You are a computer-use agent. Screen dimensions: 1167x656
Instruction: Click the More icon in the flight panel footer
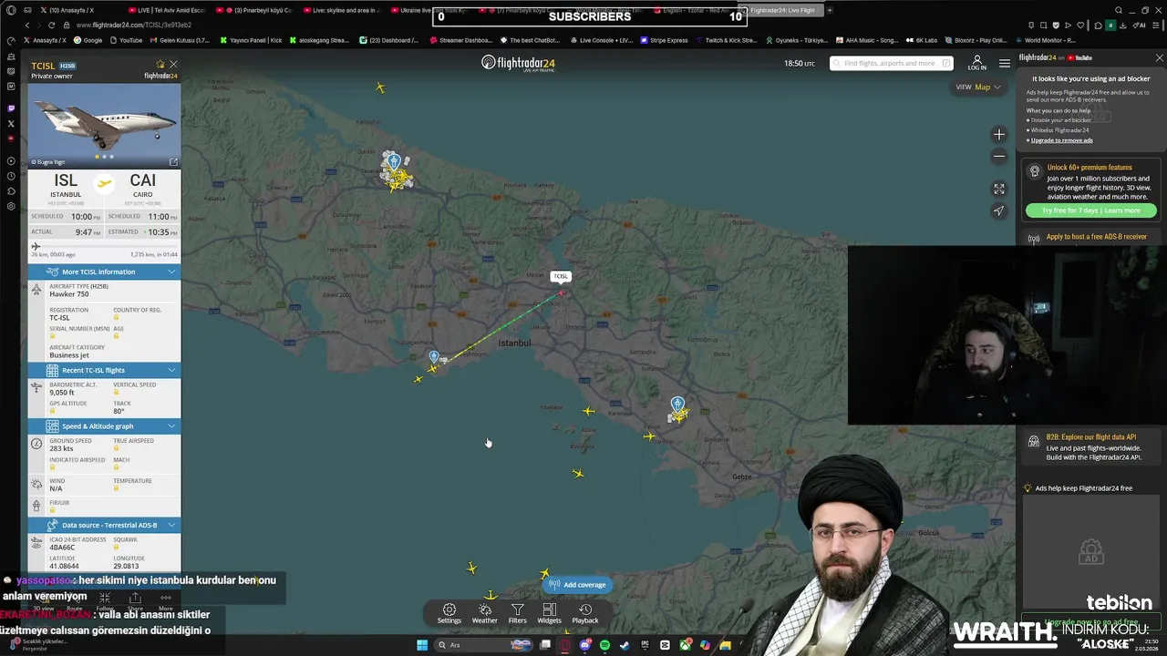[x=166, y=601]
